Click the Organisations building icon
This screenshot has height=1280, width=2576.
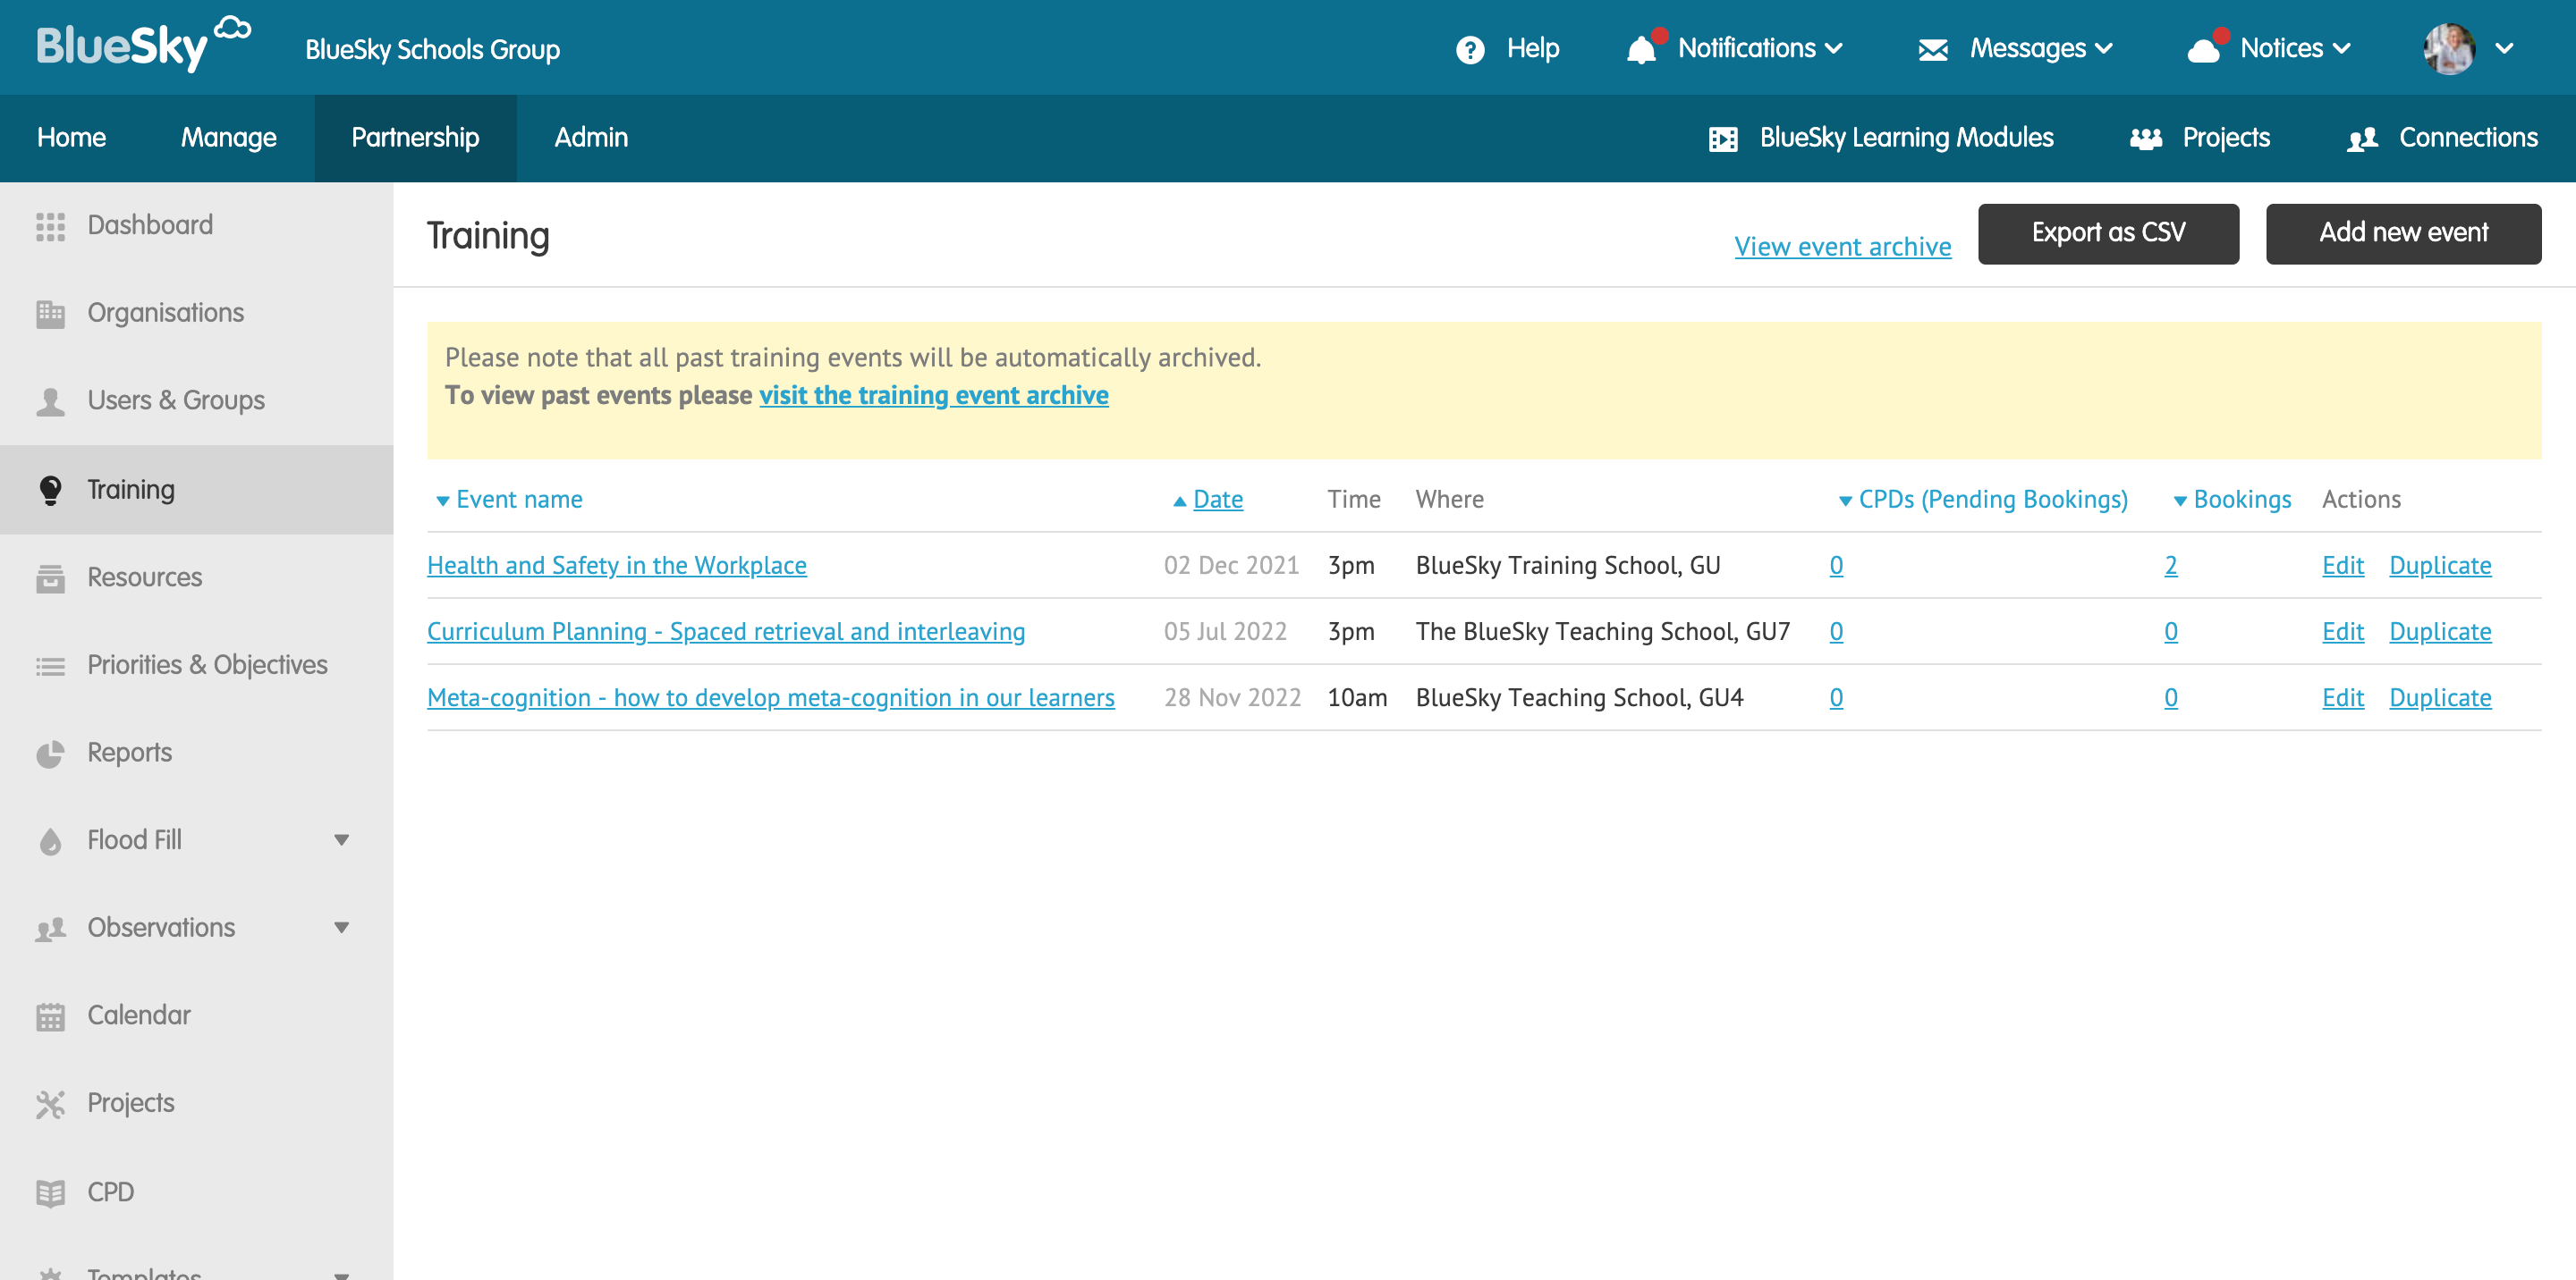coord(50,314)
